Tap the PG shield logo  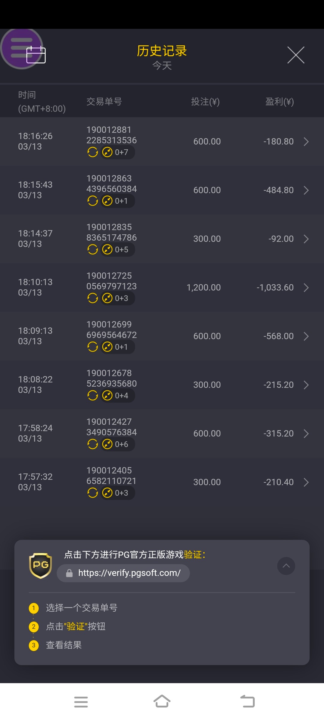pyautogui.click(x=40, y=566)
